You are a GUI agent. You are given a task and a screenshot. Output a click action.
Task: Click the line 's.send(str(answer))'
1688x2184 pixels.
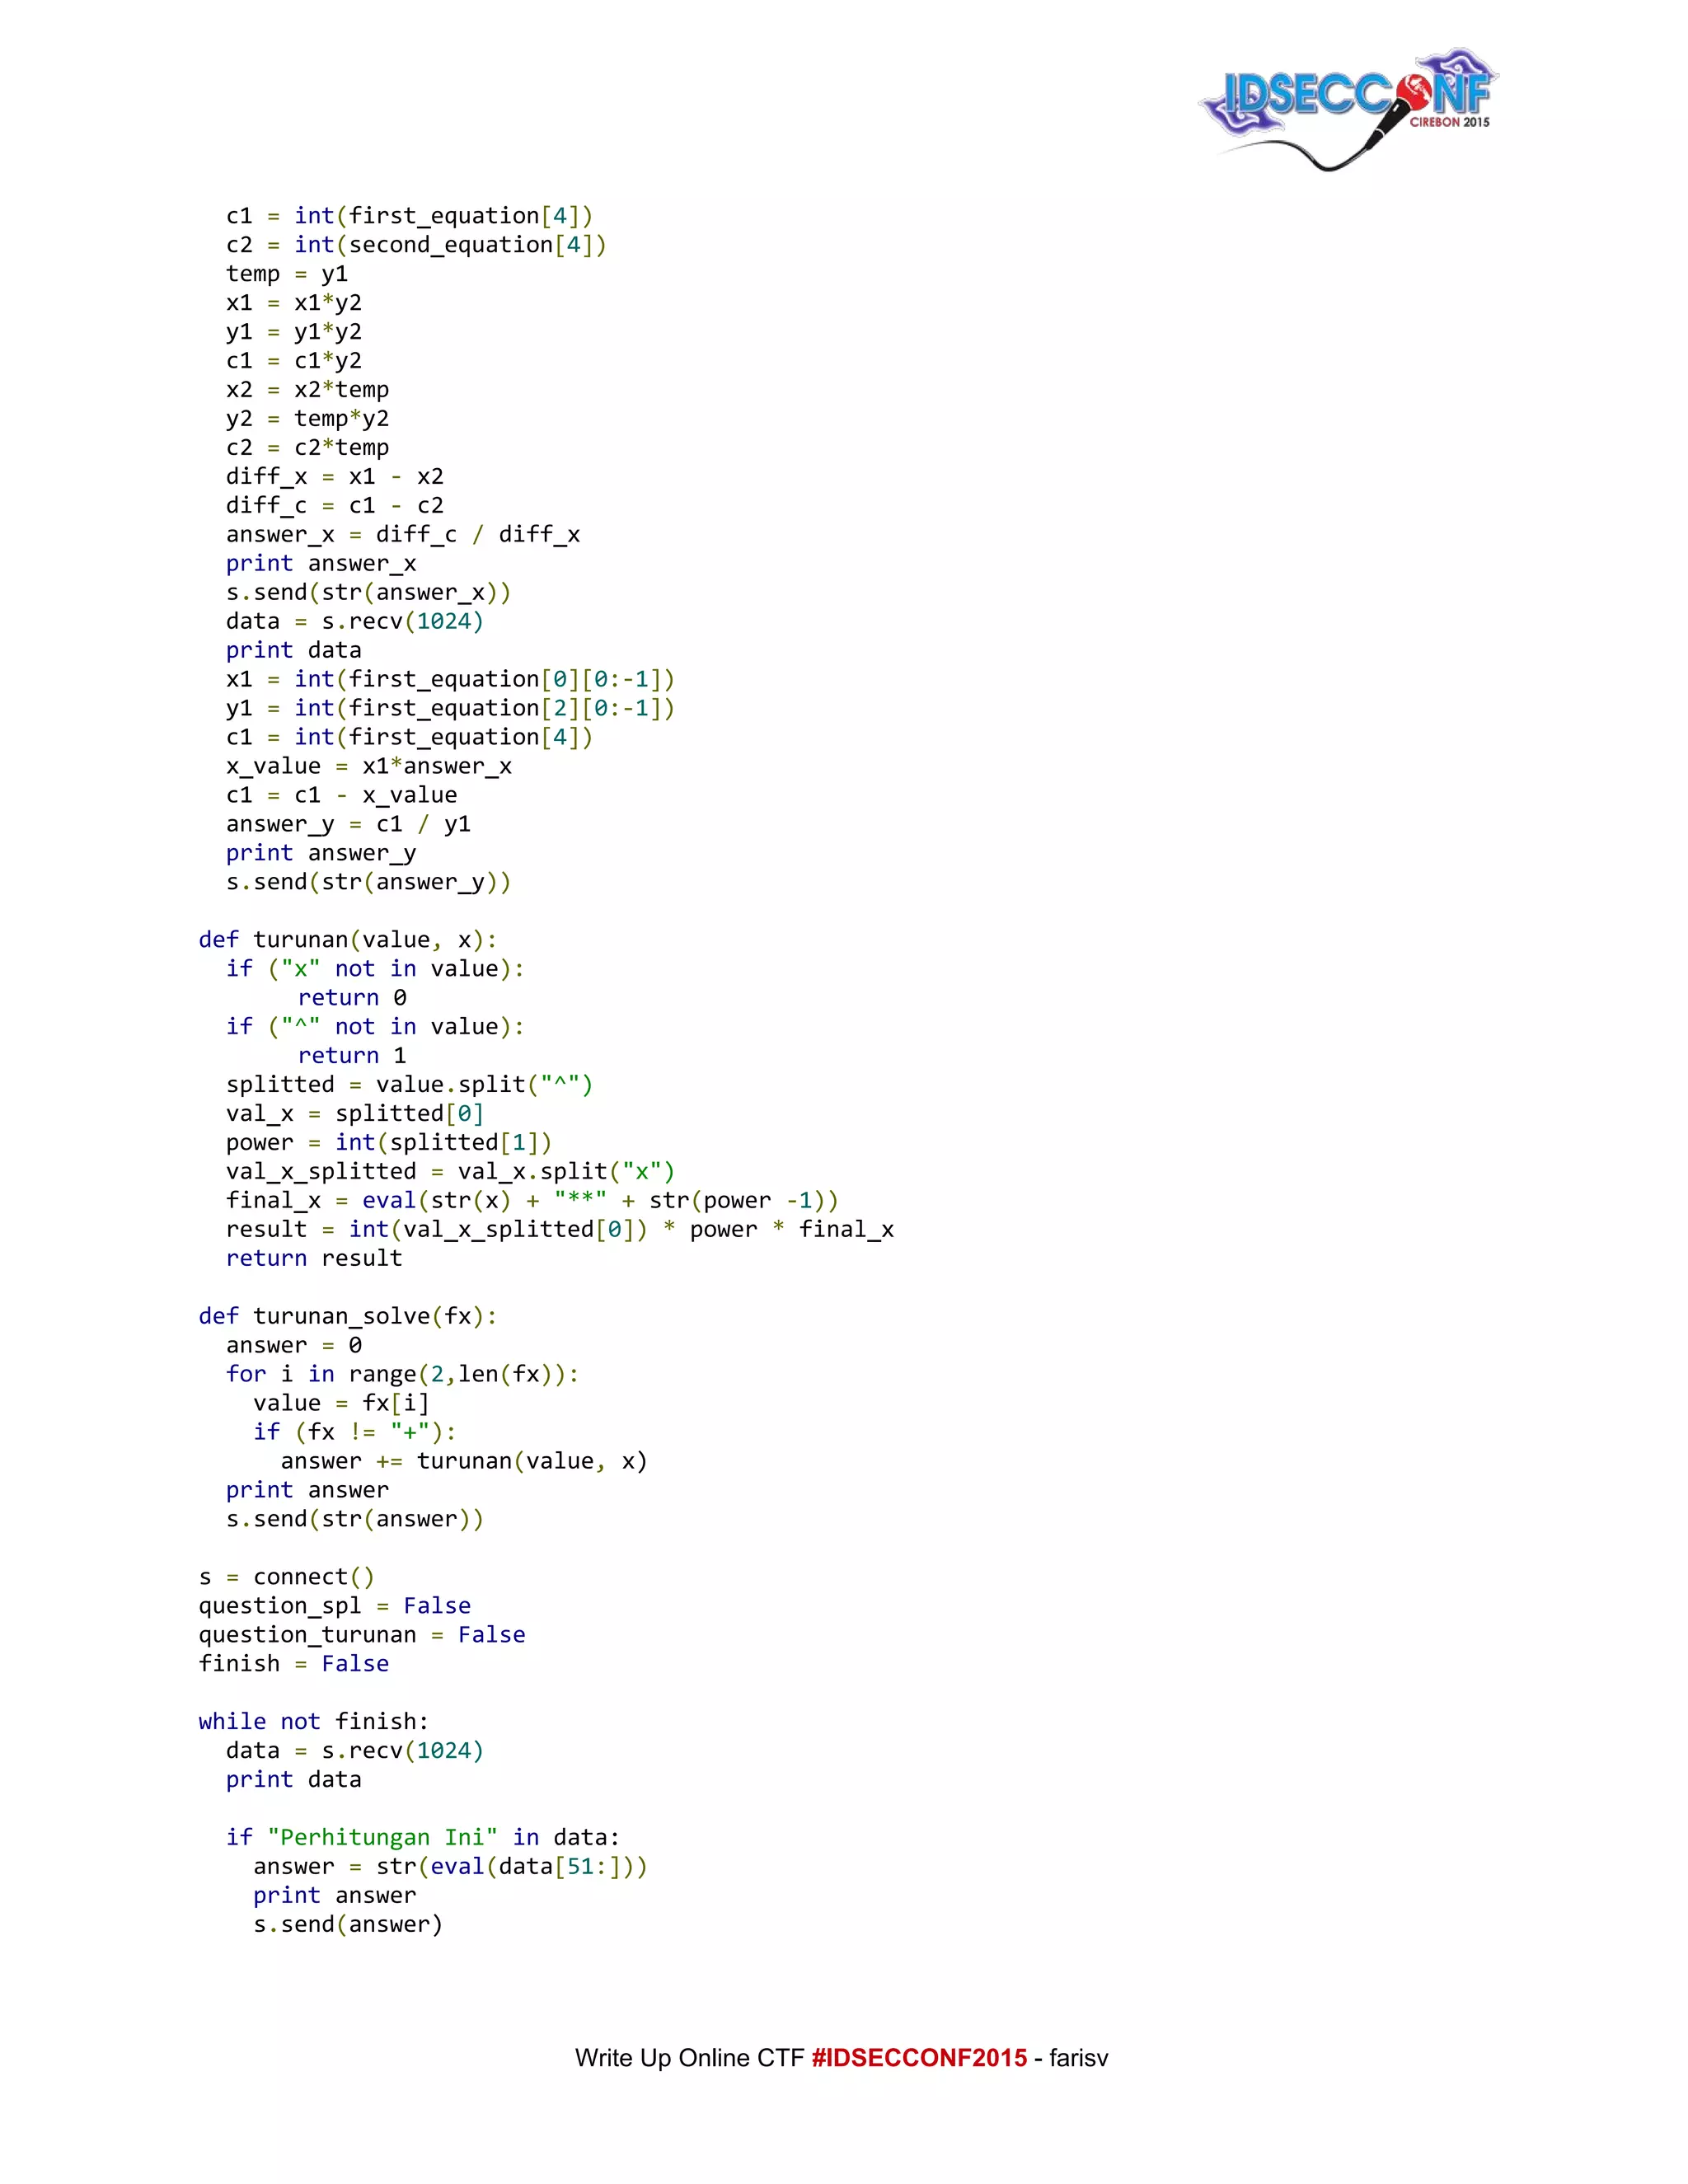355,1520
